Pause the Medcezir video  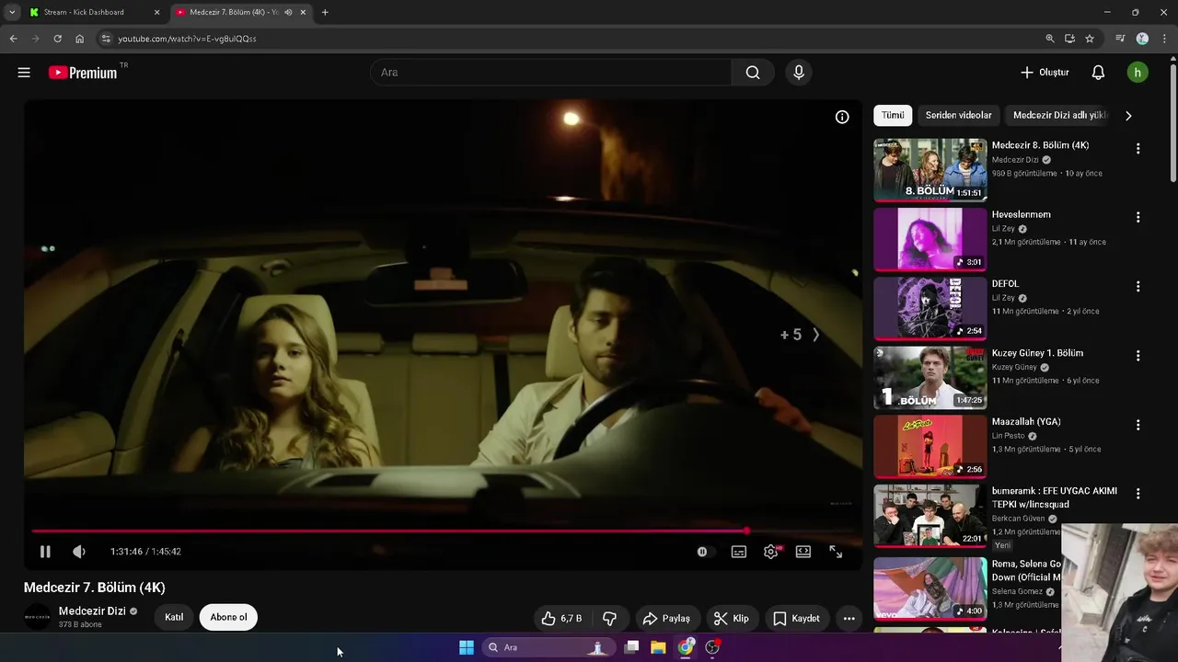(45, 552)
